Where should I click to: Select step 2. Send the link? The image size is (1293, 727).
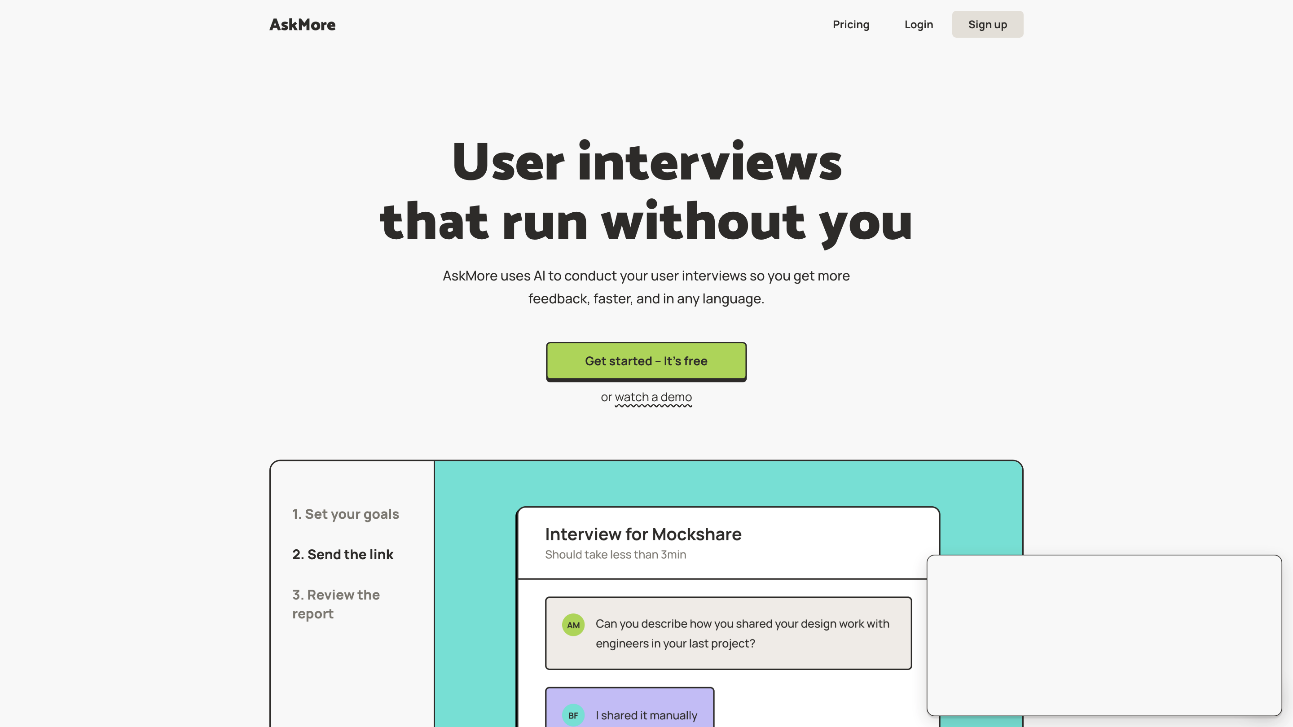pos(343,554)
